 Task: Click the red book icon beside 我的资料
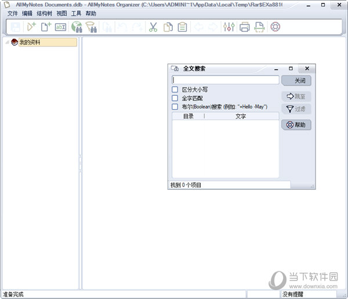click(x=14, y=42)
